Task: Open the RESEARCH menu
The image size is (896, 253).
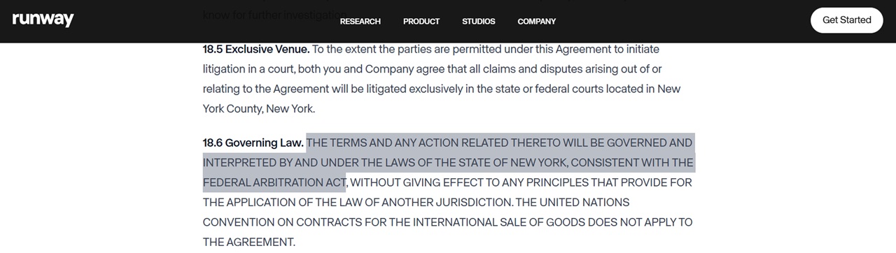Action: [x=360, y=21]
